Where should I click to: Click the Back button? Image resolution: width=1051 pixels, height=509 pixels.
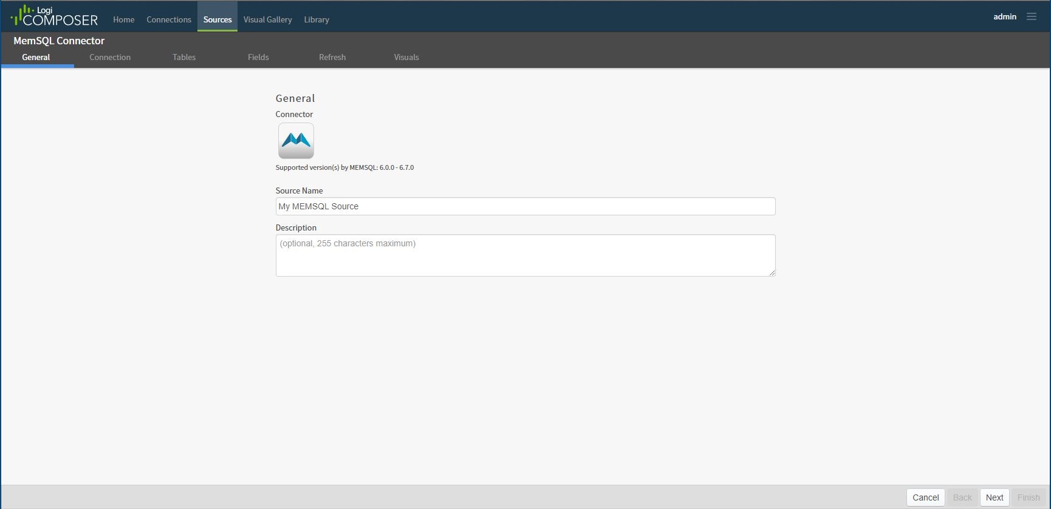tap(962, 497)
